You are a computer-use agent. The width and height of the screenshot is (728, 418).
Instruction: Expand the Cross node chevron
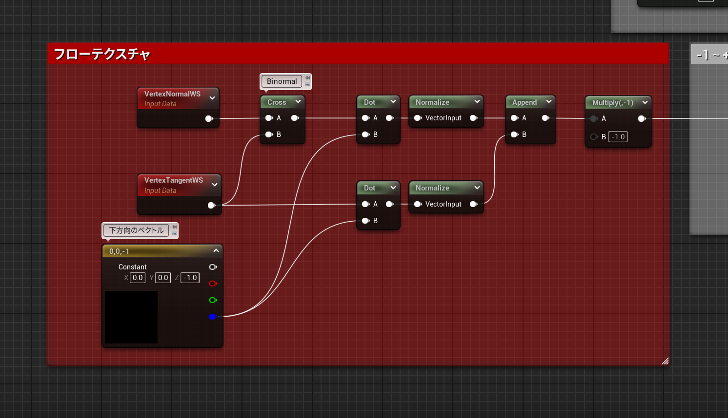point(298,102)
